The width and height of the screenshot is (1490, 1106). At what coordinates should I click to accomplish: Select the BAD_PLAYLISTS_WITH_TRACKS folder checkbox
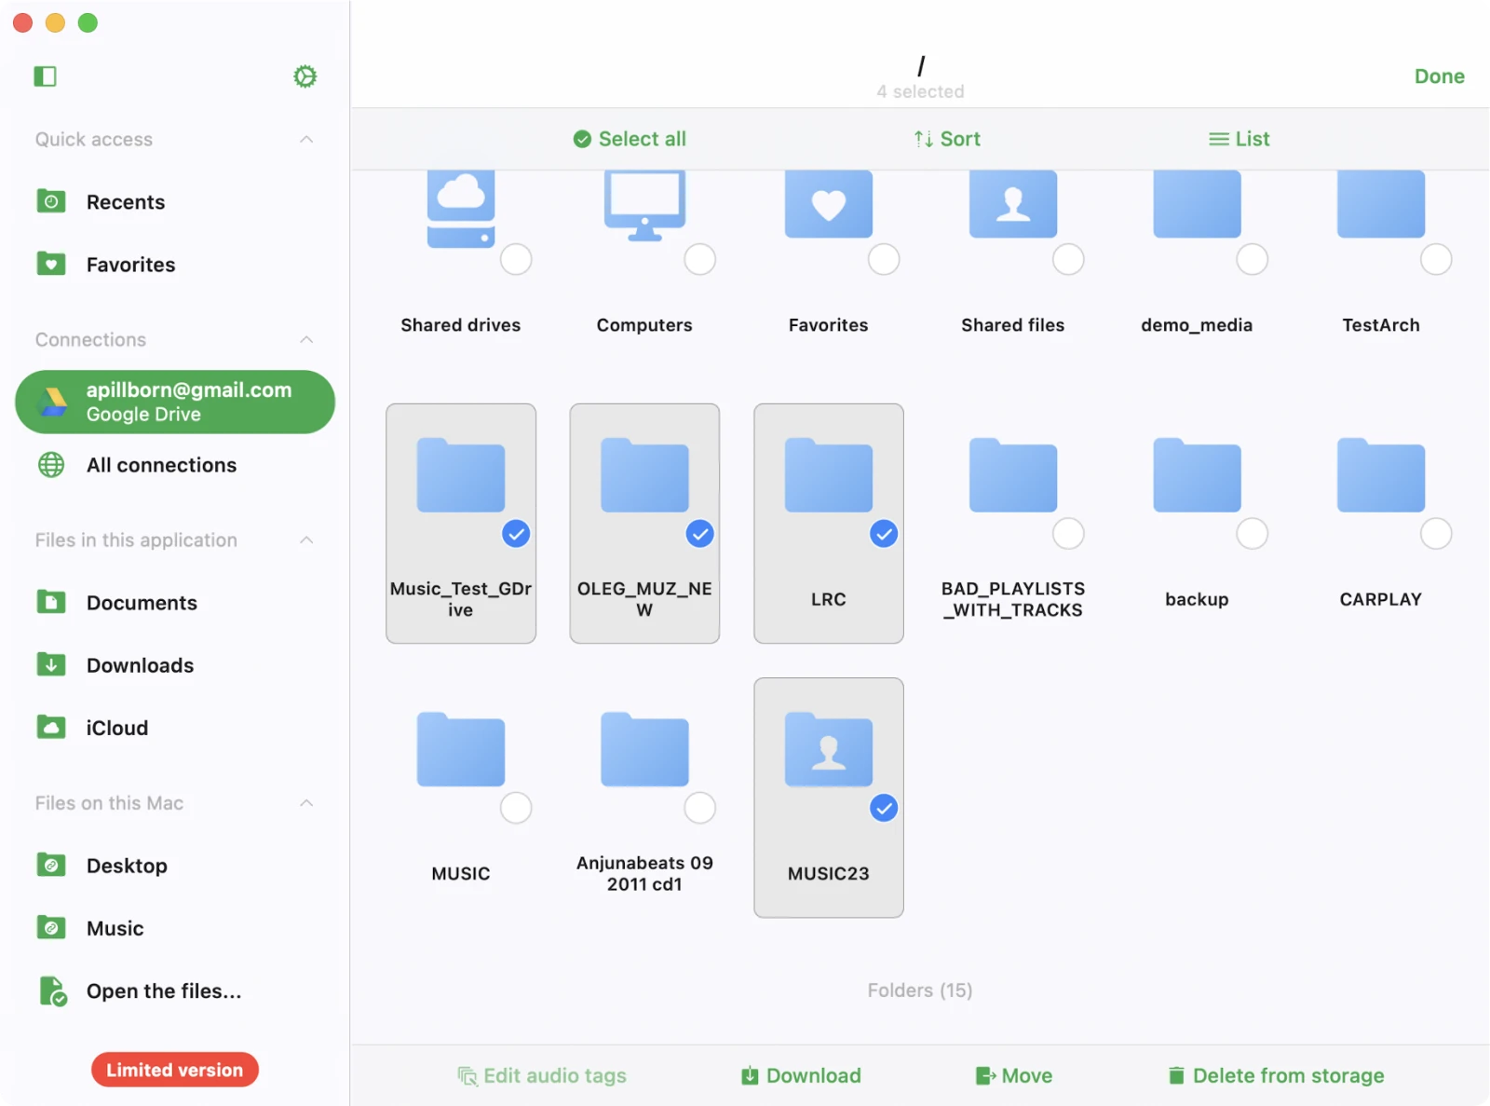coord(1067,534)
